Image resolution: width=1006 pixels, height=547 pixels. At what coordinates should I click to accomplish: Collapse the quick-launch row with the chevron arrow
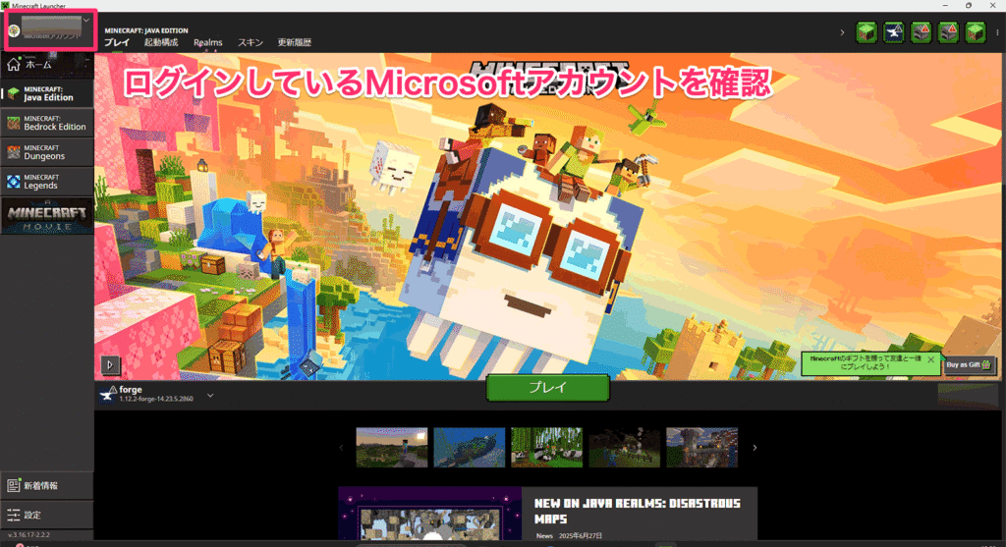tap(842, 32)
